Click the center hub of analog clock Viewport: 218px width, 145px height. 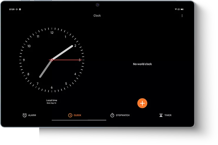click(52, 60)
